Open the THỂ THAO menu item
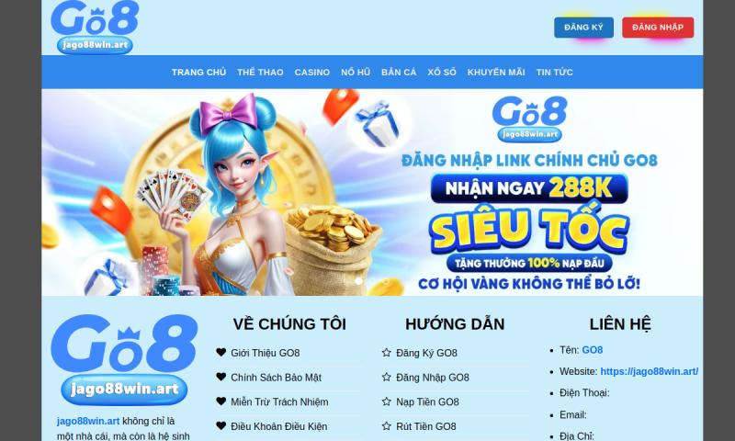Screen dimensions: 735x441 click(x=260, y=73)
